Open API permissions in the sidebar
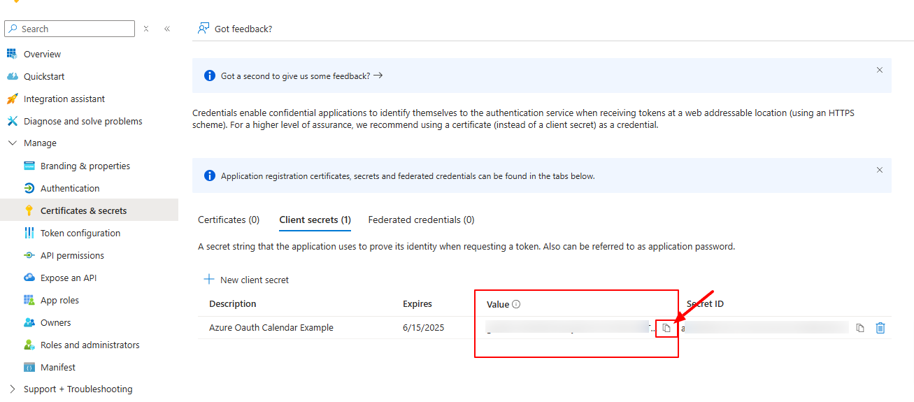Image resolution: width=914 pixels, height=402 pixels. [72, 255]
